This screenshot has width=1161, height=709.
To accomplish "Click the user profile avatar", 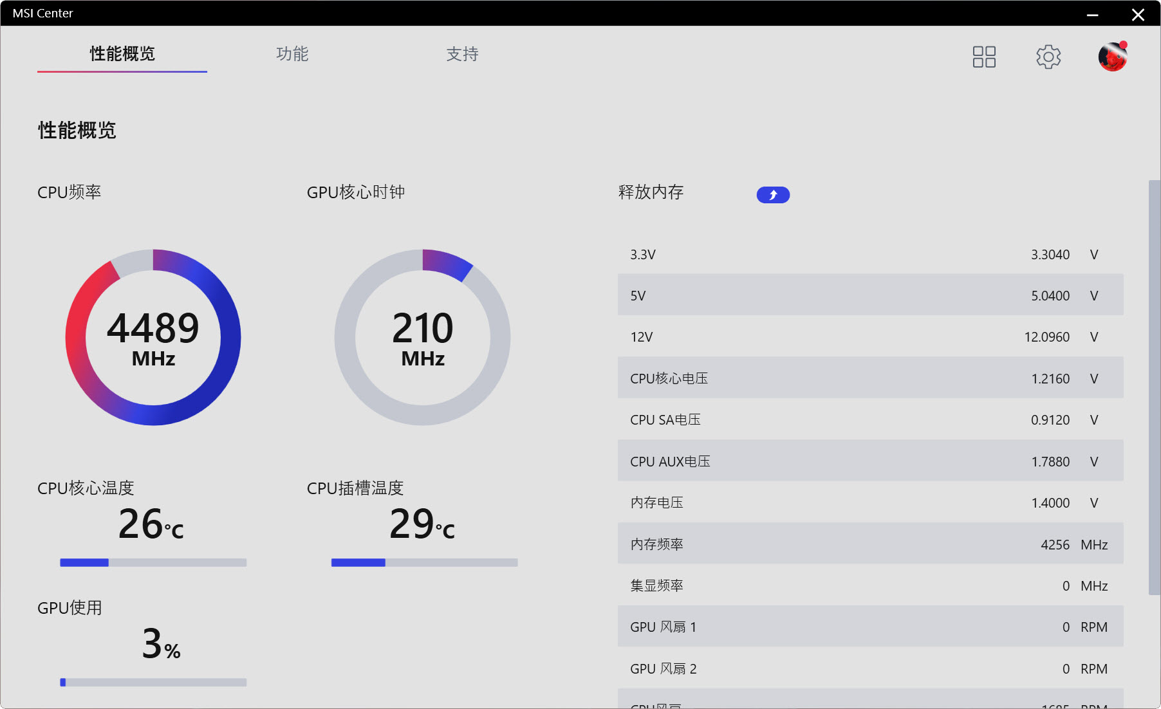I will (x=1111, y=57).
